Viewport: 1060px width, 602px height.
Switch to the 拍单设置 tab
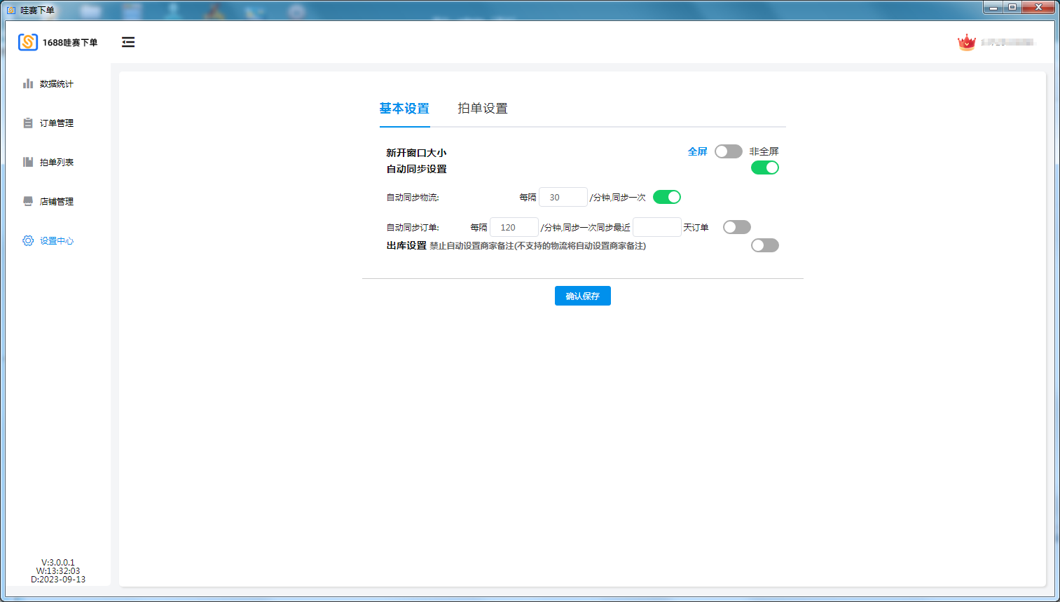pos(482,109)
